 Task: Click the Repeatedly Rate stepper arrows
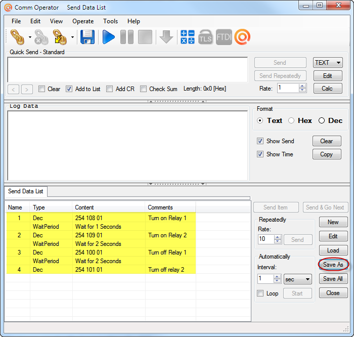[x=278, y=239]
